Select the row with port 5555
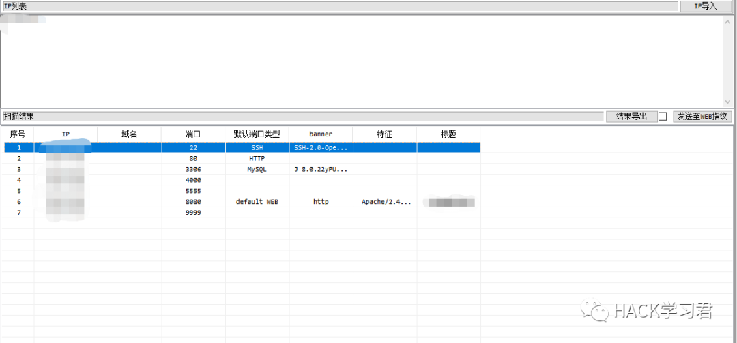Viewport: 737px width, 343px height. (x=242, y=191)
